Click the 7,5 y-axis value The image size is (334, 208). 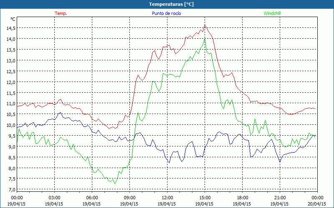click(12, 179)
